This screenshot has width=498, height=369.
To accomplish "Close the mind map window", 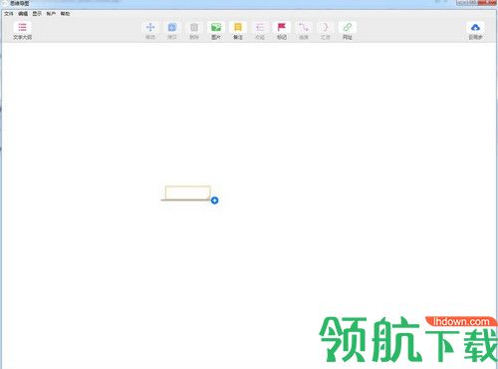I will click(x=488, y=3).
